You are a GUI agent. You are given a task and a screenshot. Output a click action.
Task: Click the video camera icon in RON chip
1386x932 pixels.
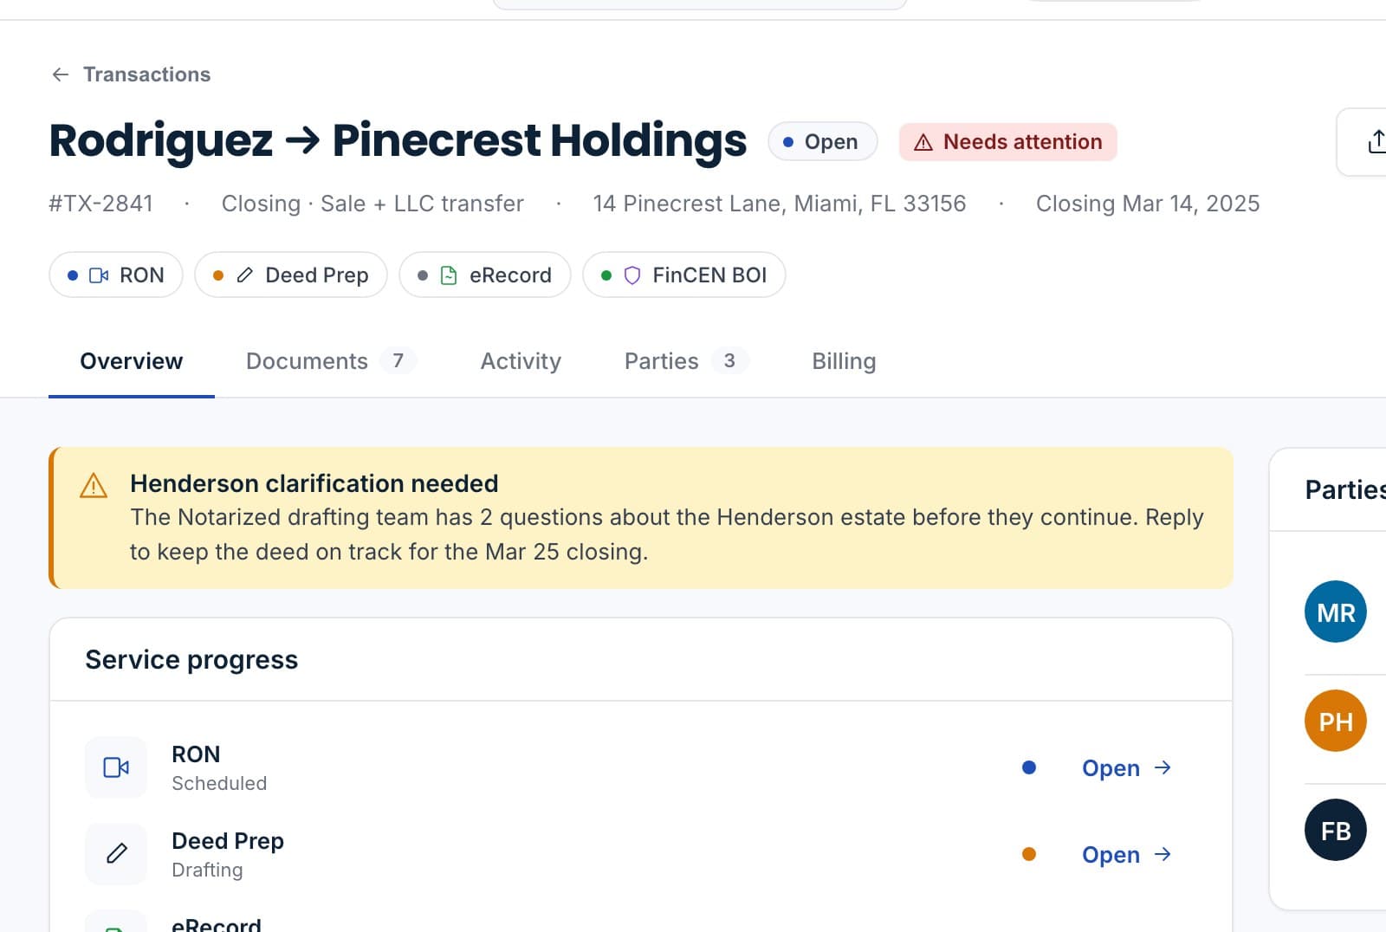click(x=99, y=275)
